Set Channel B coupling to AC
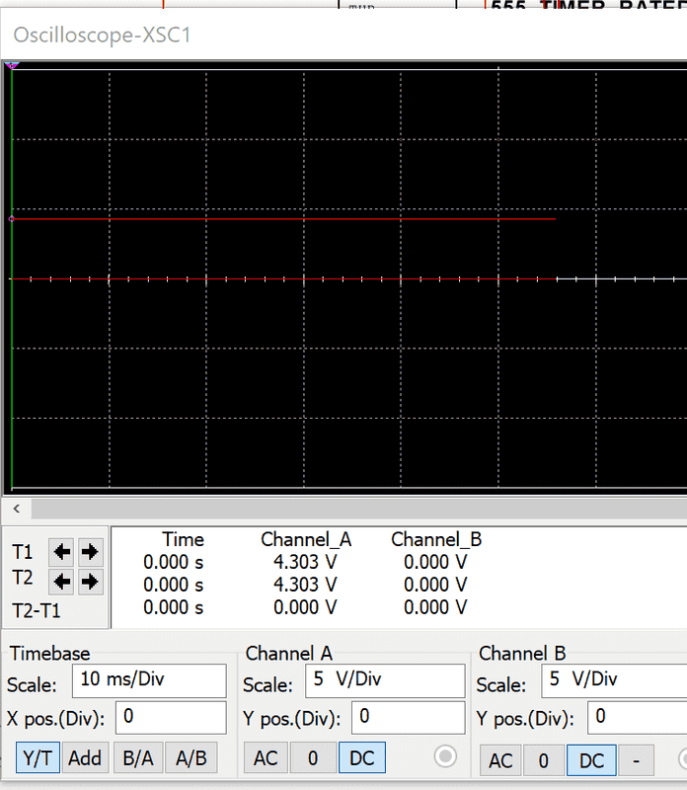 tap(501, 760)
